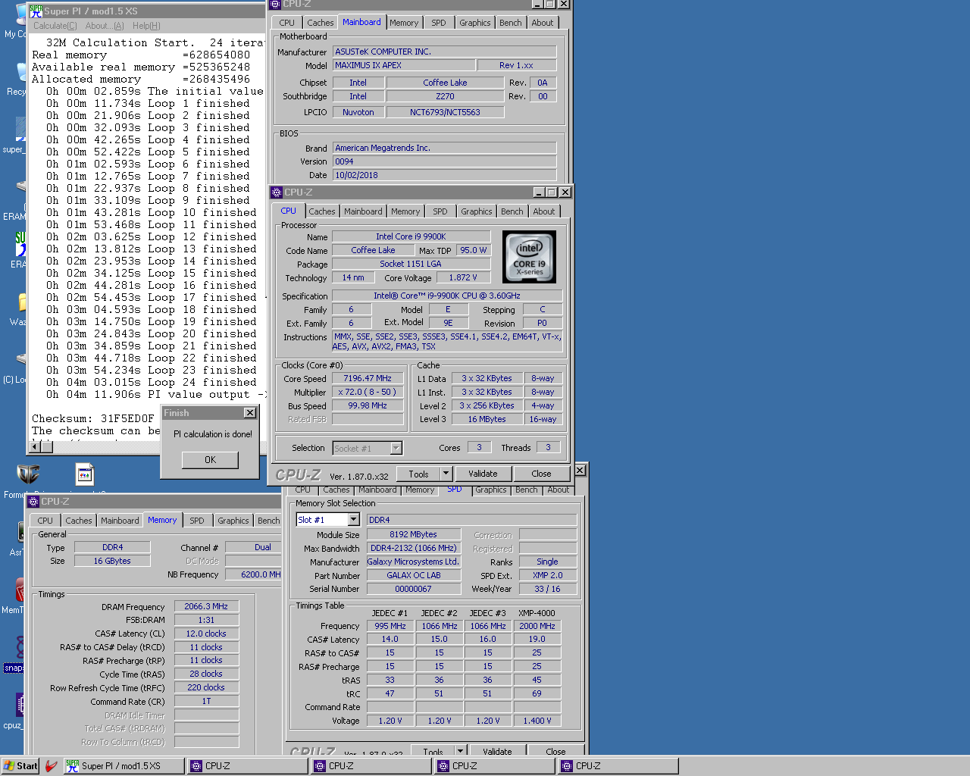Open the Tools dropdown arrow in the CPU-Z processor window
This screenshot has height=776, width=970.
coord(446,474)
